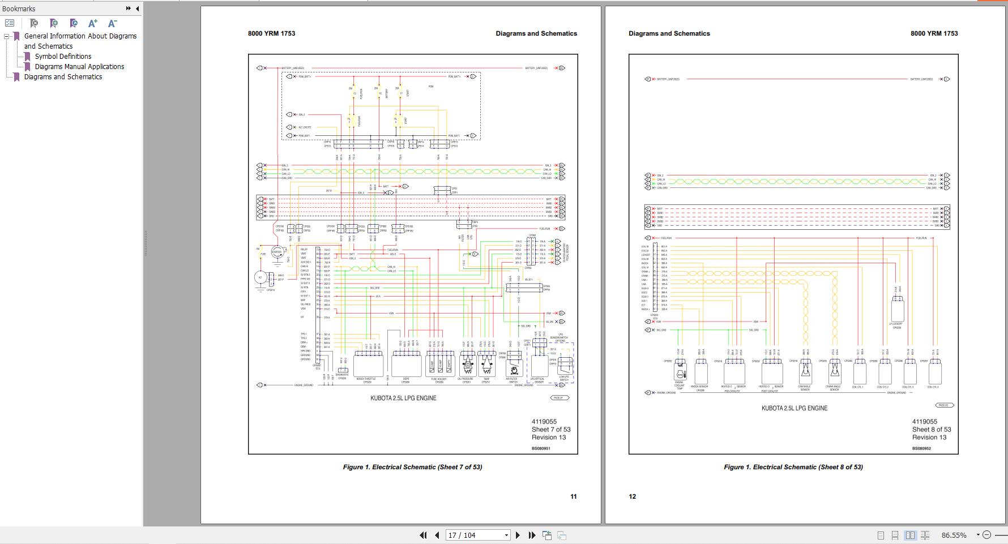Jump to the last page
The height and width of the screenshot is (544, 1008).
532,535
